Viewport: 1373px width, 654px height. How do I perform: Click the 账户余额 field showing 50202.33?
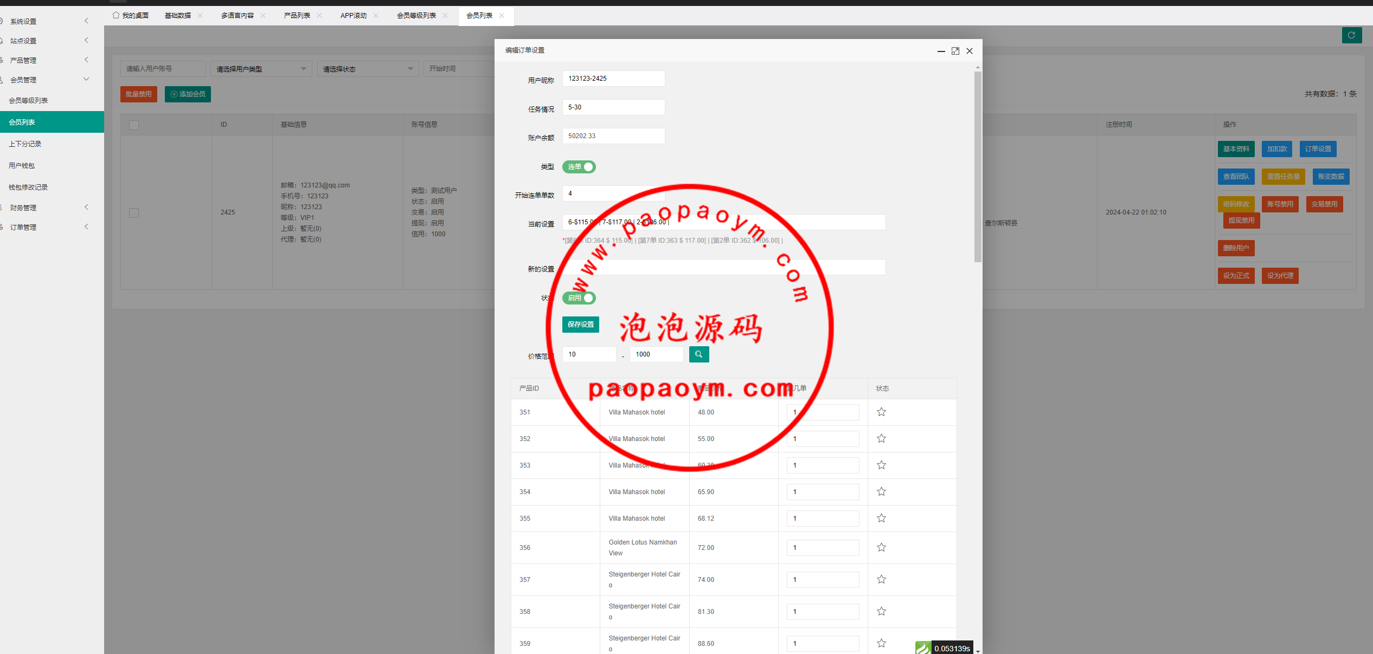613,136
